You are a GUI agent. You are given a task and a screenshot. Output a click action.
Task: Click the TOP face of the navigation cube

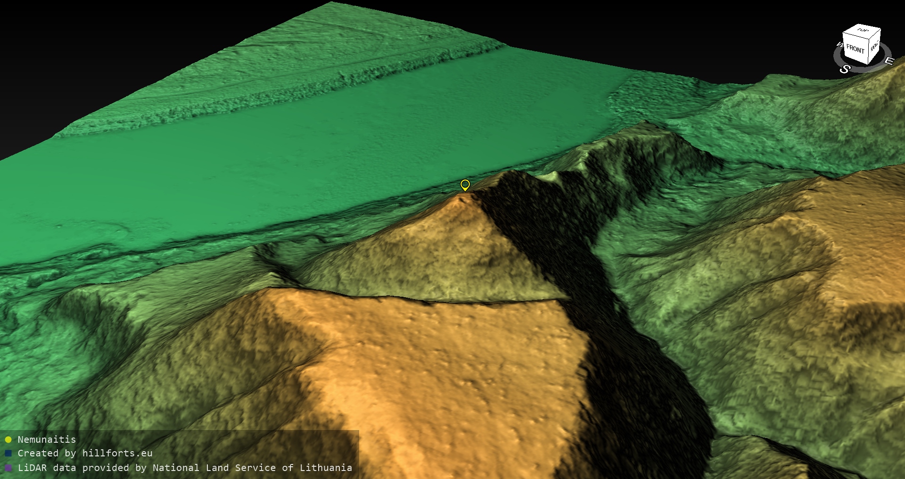pos(862,31)
